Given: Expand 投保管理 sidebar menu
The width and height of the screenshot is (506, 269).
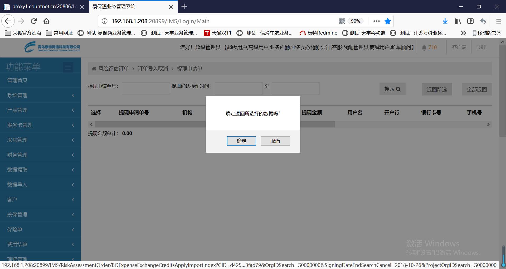Looking at the screenshot, I should [40, 214].
